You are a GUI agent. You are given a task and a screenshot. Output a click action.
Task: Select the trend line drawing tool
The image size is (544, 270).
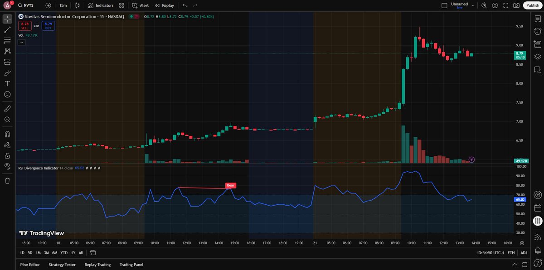click(x=7, y=30)
